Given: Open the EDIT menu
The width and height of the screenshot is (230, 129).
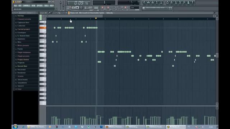Looking at the screenshot, I should pyautogui.click(x=20, y=6).
